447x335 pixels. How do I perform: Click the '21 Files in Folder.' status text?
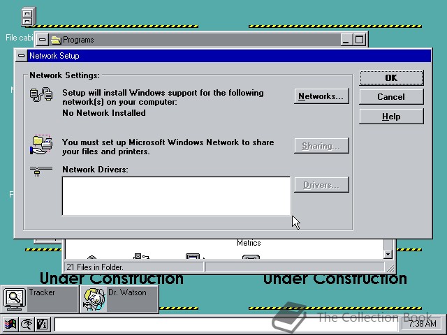[x=95, y=267]
